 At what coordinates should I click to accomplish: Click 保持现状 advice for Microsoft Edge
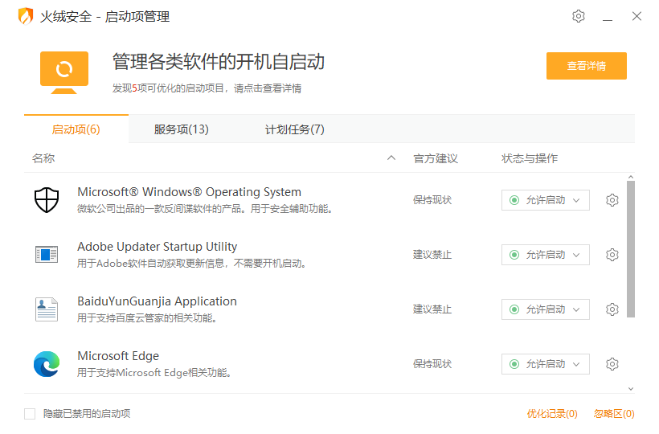click(x=432, y=364)
